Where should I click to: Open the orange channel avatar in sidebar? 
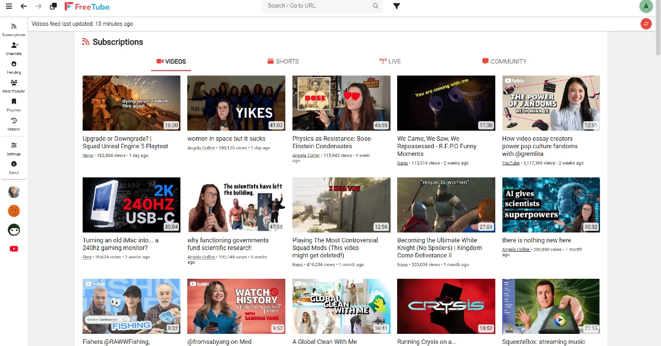coord(14,210)
